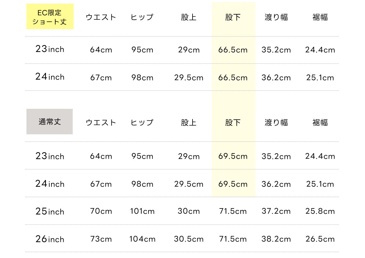Click the 23inch label in the short-length table
Image resolution: width=365 pixels, height=258 pixels.
click(x=50, y=49)
